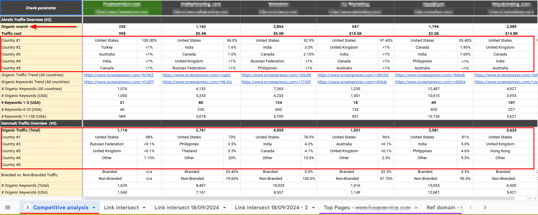This screenshot has height=215, width=538.
Task: Select the Organic search row label cell
Action: (14, 27)
